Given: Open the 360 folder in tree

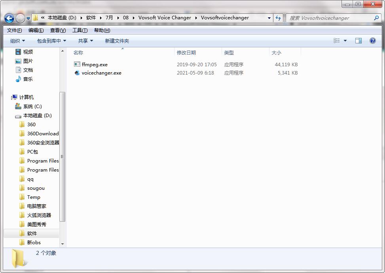Looking at the screenshot, I should click(28, 124).
